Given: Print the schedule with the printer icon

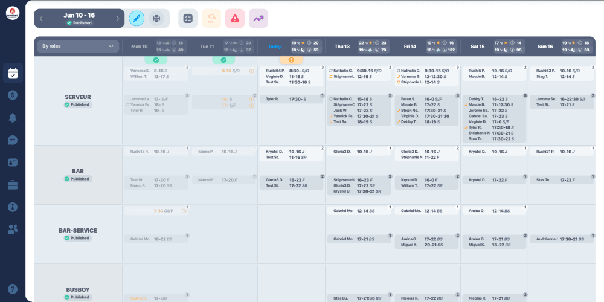Looking at the screenshot, I should (156, 19).
